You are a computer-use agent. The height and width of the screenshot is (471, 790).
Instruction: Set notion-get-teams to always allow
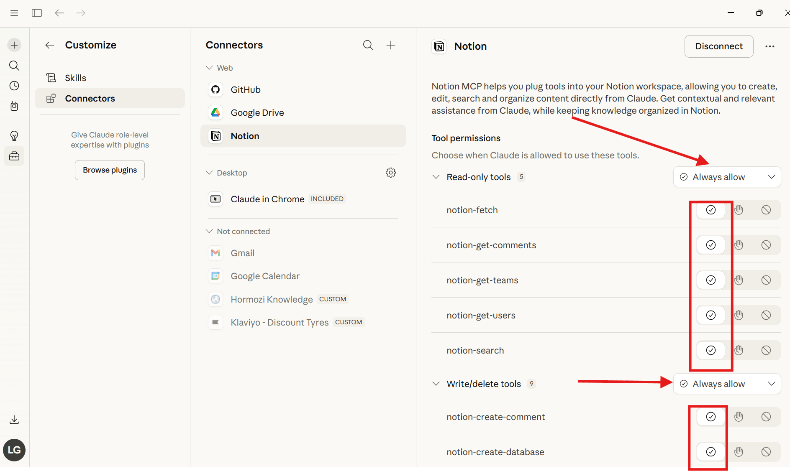(x=711, y=280)
